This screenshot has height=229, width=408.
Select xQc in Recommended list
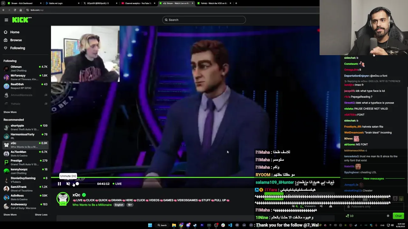25,145
